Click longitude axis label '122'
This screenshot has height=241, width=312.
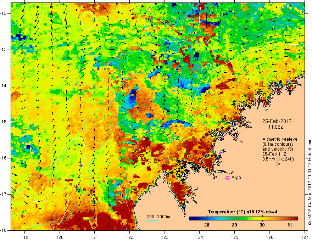click(129, 237)
